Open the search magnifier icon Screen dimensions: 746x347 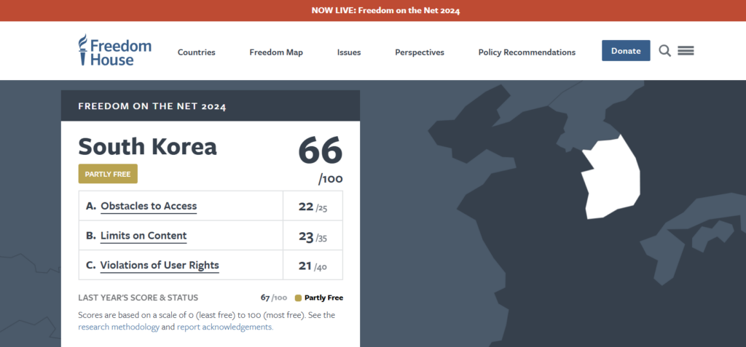tap(664, 51)
